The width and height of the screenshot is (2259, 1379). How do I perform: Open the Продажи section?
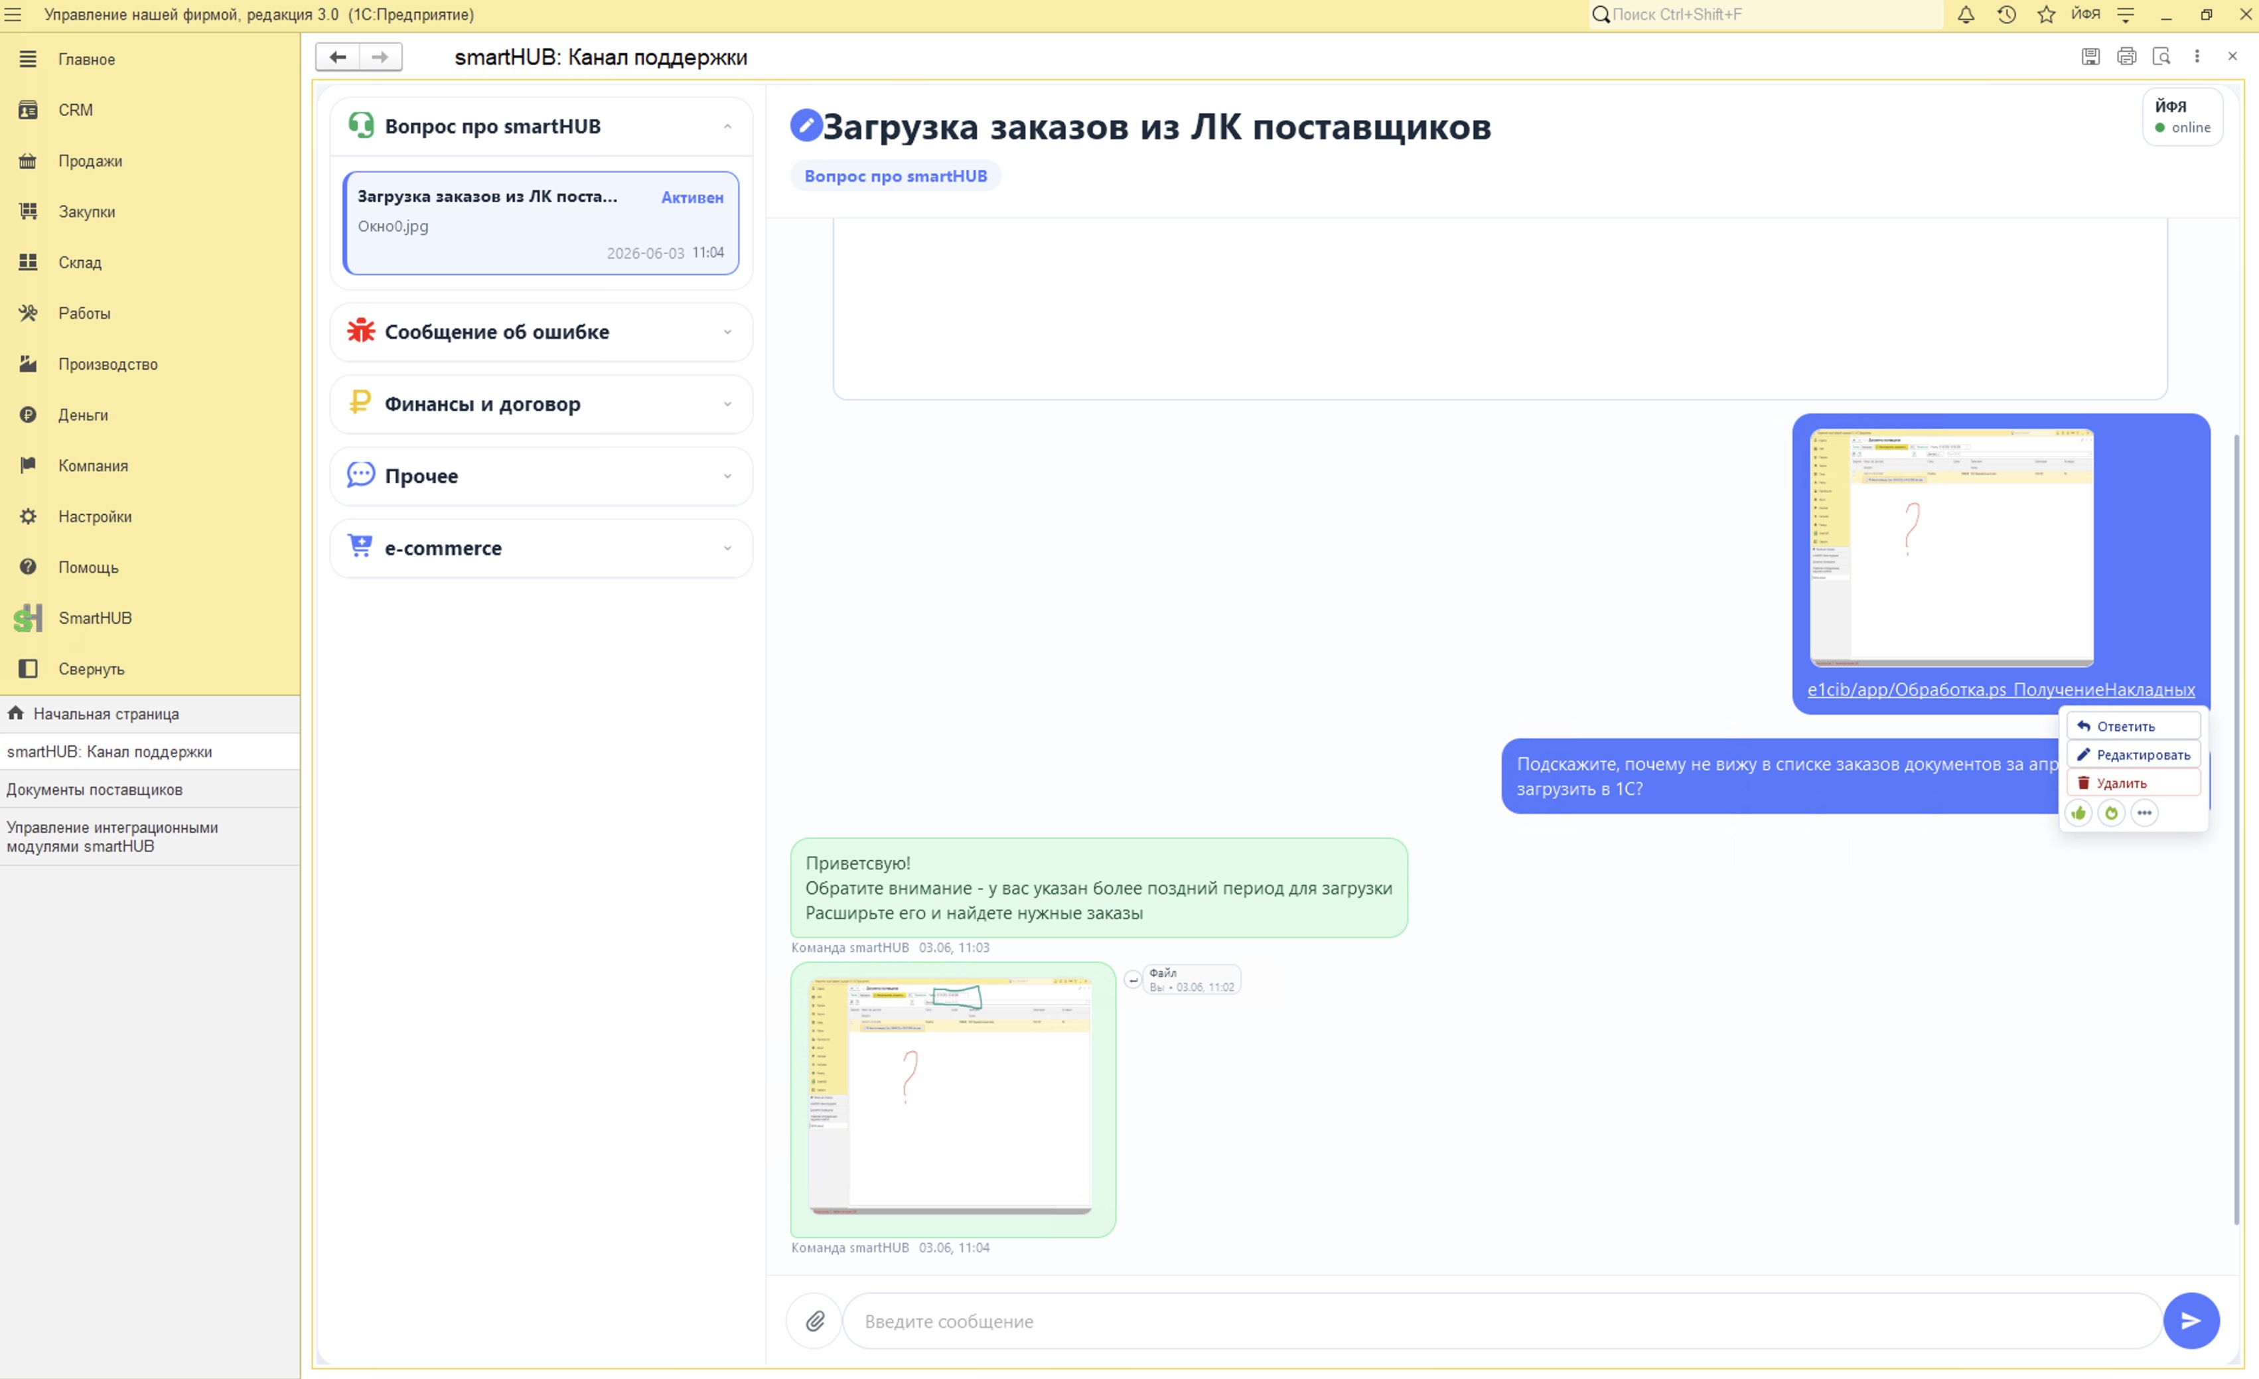[x=151, y=161]
